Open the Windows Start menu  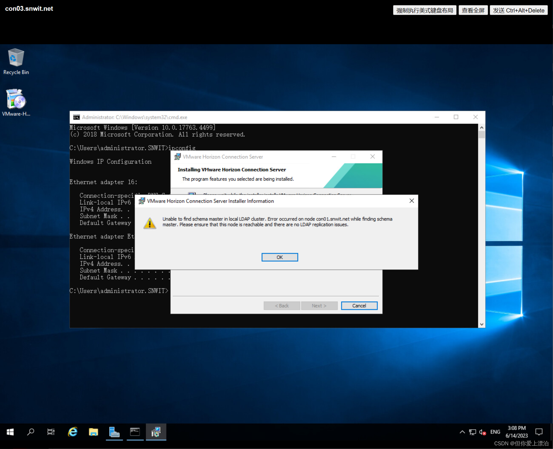[x=10, y=432]
